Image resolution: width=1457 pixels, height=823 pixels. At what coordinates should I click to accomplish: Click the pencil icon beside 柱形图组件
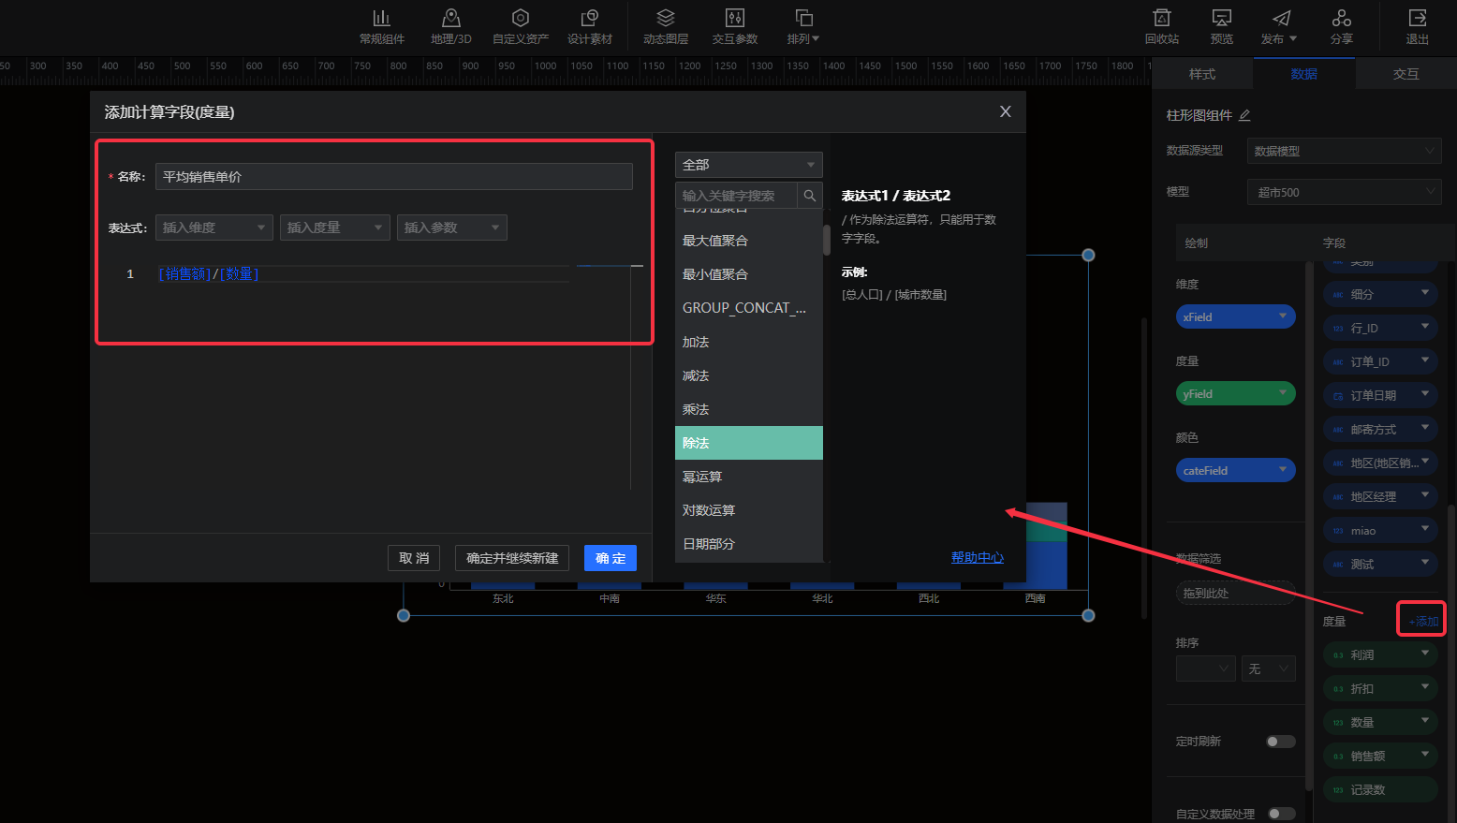[1244, 115]
